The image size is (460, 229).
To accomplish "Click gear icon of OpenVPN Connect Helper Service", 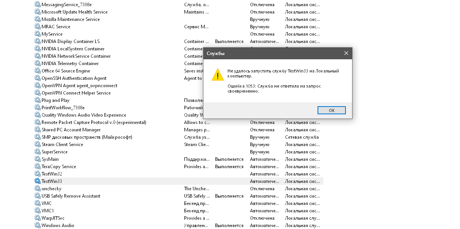I will [x=37, y=93].
